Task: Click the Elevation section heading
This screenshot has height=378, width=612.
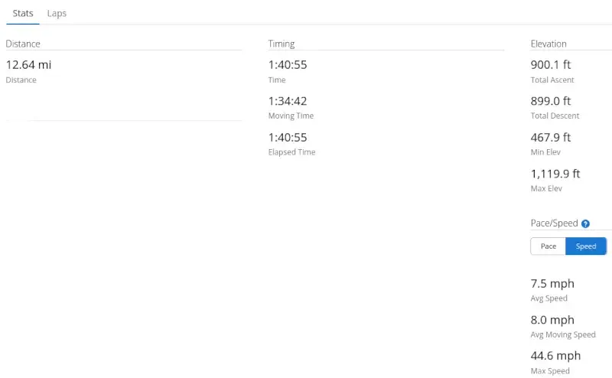Action: [x=549, y=44]
